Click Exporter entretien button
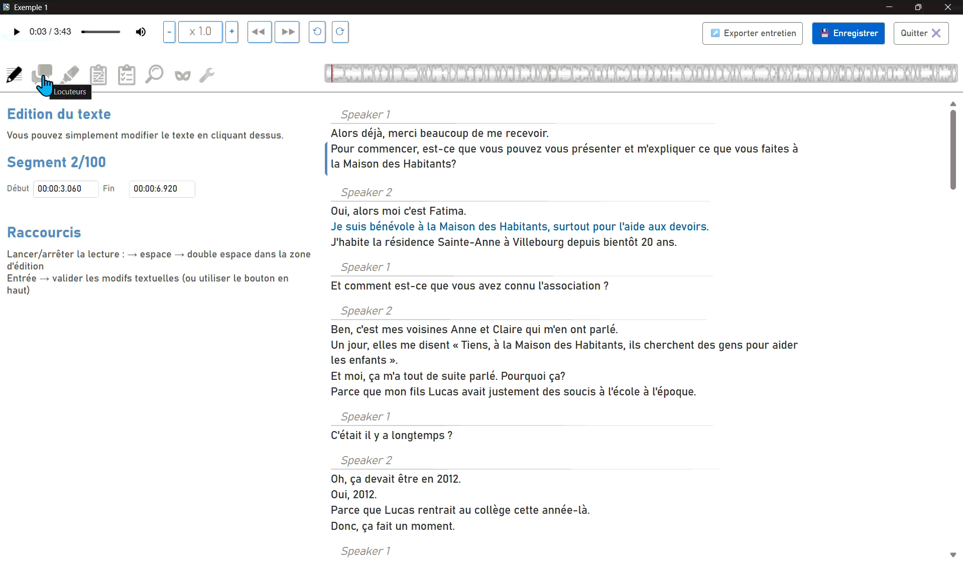The width and height of the screenshot is (963, 571). tap(753, 33)
